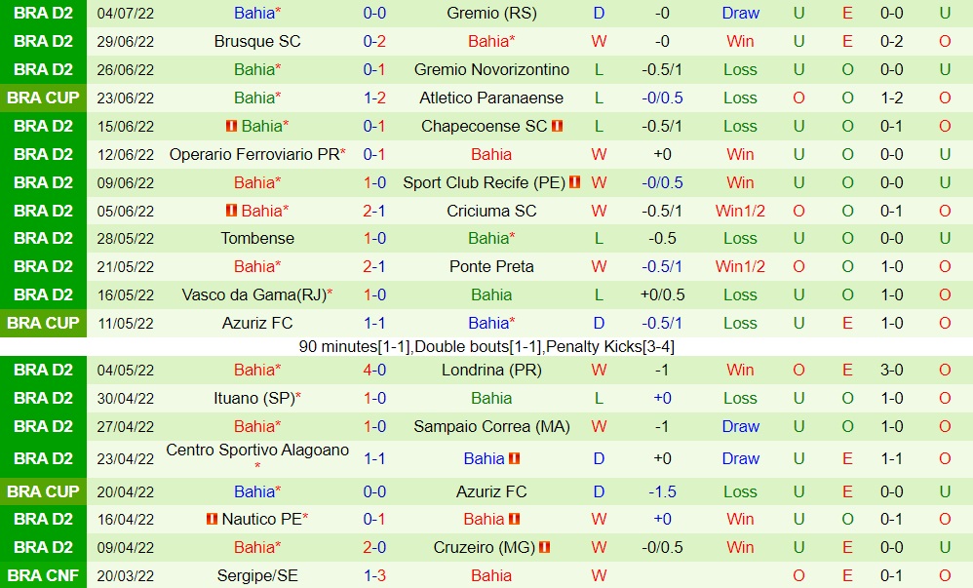Click the red card icon after Cruzeiro (MG)
The width and height of the screenshot is (973, 588).
click(x=544, y=548)
